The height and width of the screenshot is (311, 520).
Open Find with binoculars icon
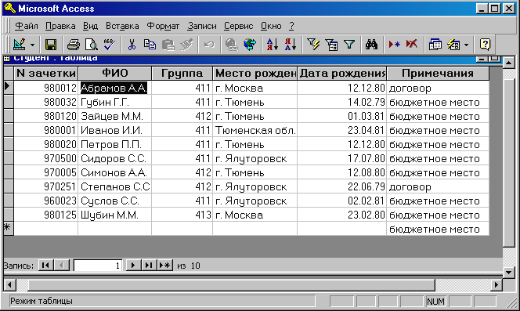371,45
